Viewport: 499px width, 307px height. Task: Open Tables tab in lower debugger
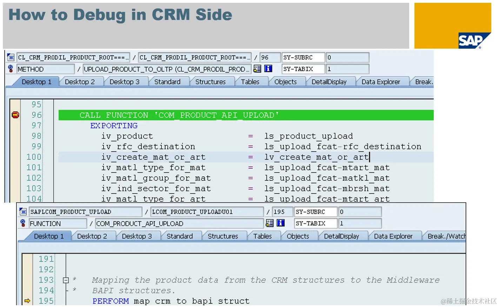pos(262,236)
